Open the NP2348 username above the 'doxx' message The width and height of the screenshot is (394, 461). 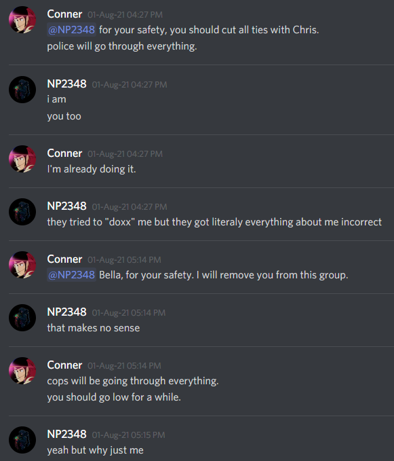pos(66,206)
